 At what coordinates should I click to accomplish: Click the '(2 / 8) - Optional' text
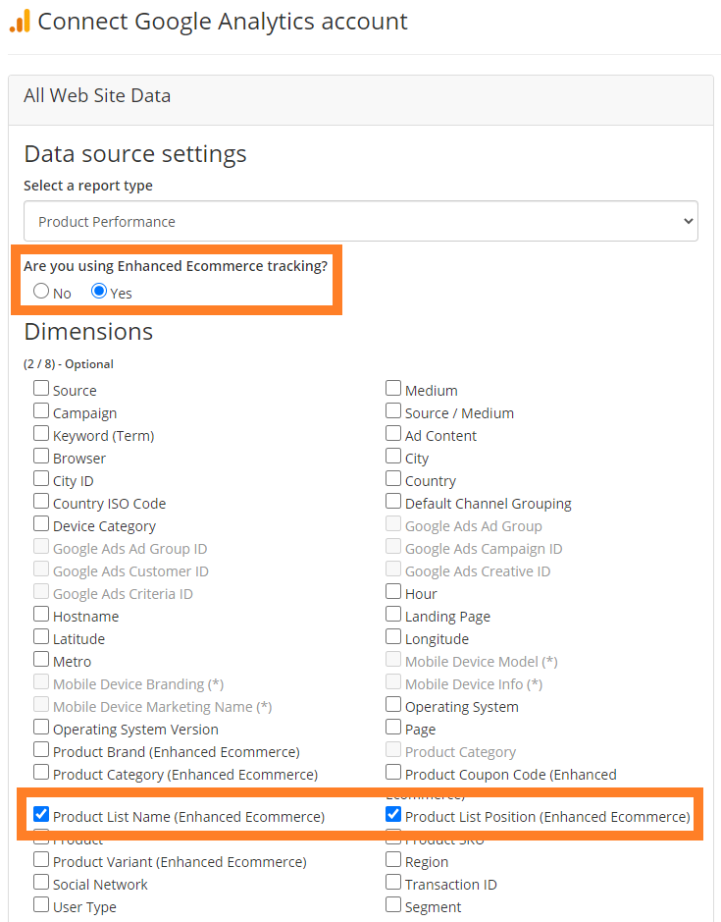pos(69,364)
